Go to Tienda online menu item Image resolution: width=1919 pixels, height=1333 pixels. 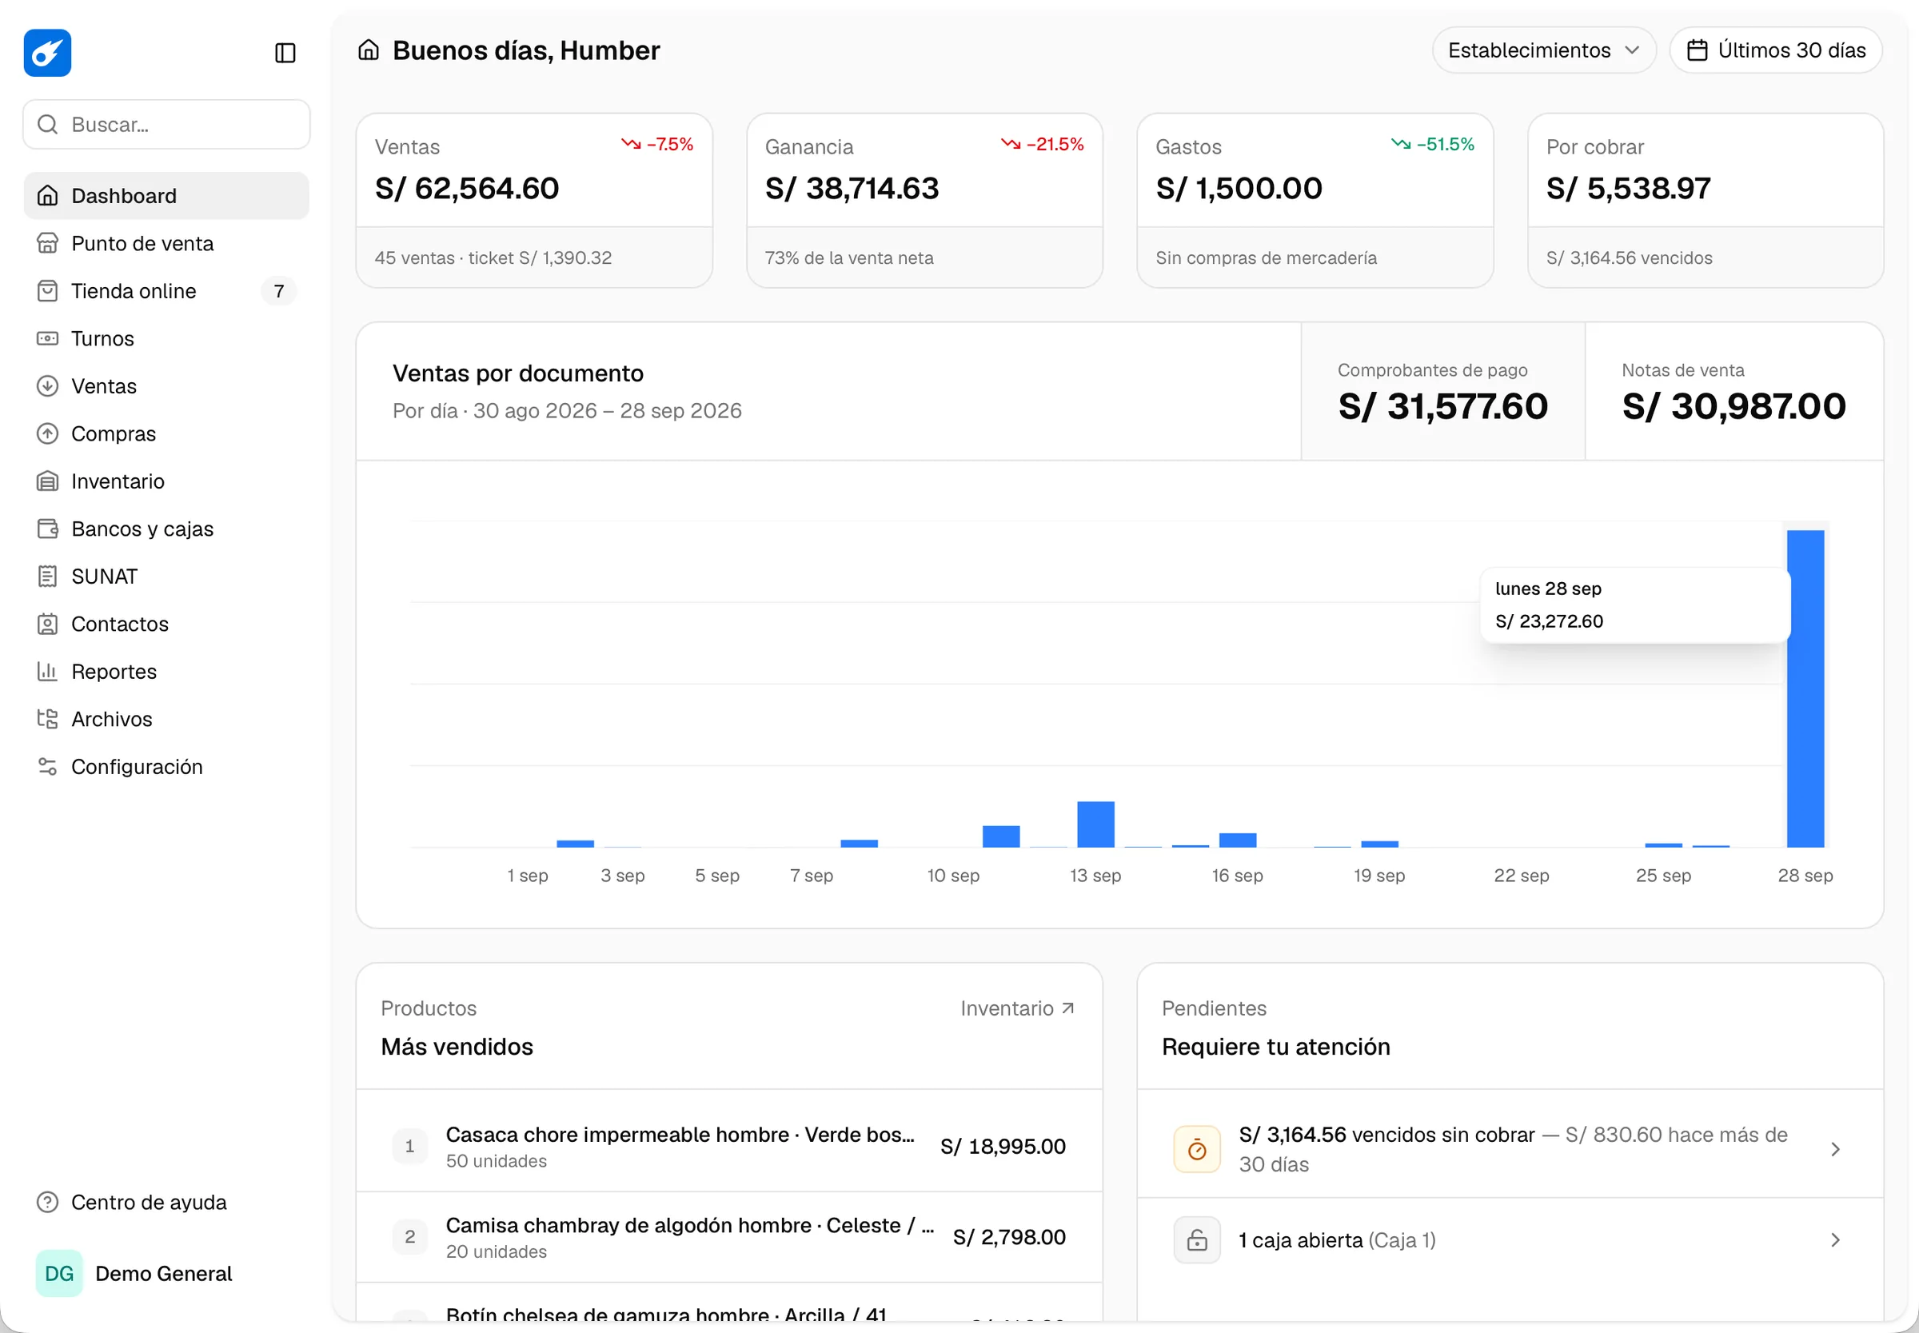coord(166,290)
